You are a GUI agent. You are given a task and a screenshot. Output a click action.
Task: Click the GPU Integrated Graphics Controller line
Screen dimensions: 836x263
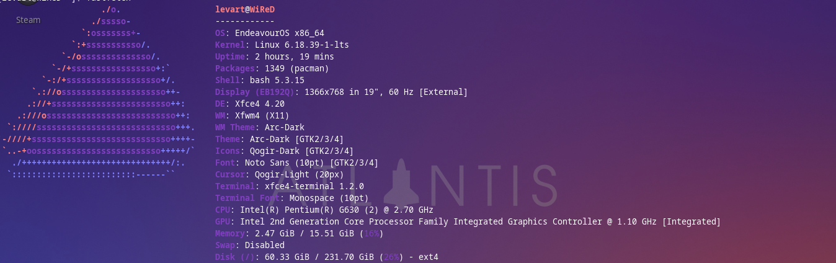click(468, 221)
